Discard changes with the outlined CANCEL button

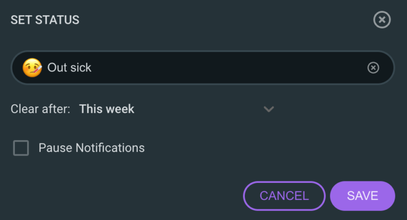pyautogui.click(x=284, y=196)
